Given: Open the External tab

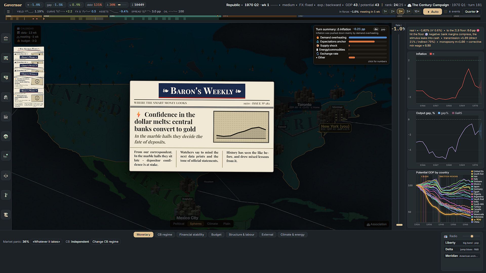Looking at the screenshot, I should pos(267,235).
